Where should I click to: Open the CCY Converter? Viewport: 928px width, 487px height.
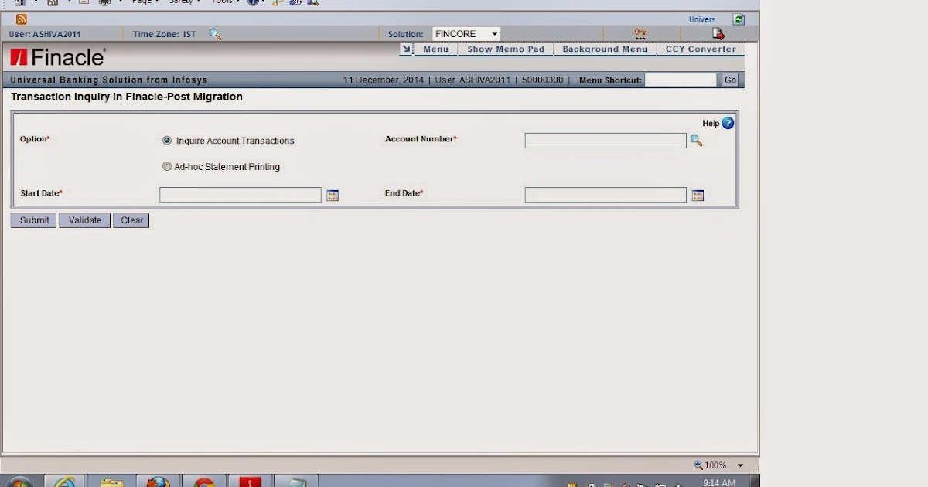click(x=701, y=49)
